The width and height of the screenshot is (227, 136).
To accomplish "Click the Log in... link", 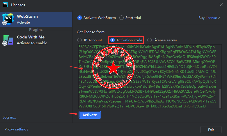I will click(9, 117).
